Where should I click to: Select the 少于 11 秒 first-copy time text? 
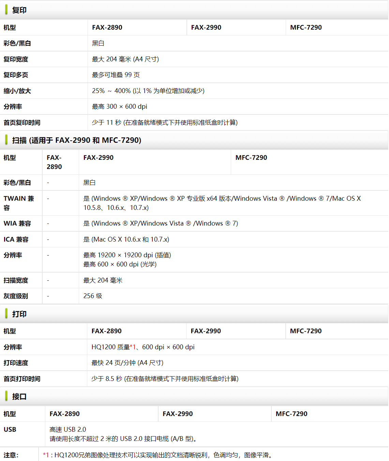[165, 123]
